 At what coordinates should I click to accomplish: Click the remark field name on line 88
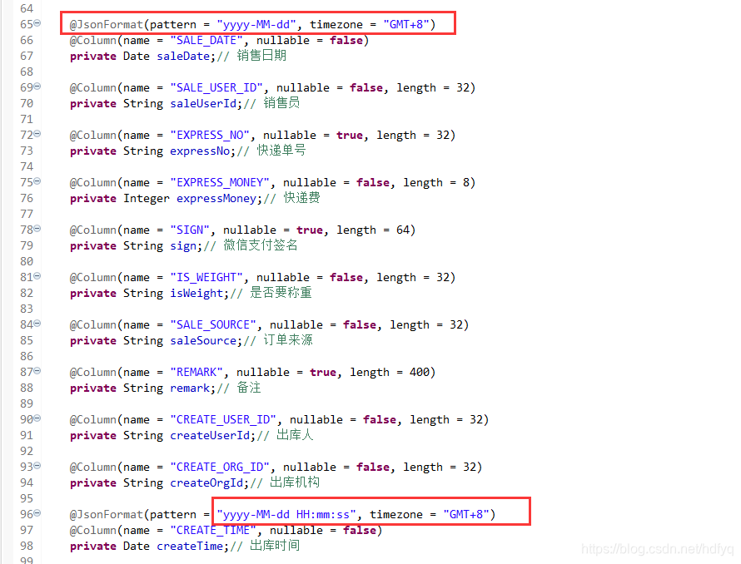[190, 388]
